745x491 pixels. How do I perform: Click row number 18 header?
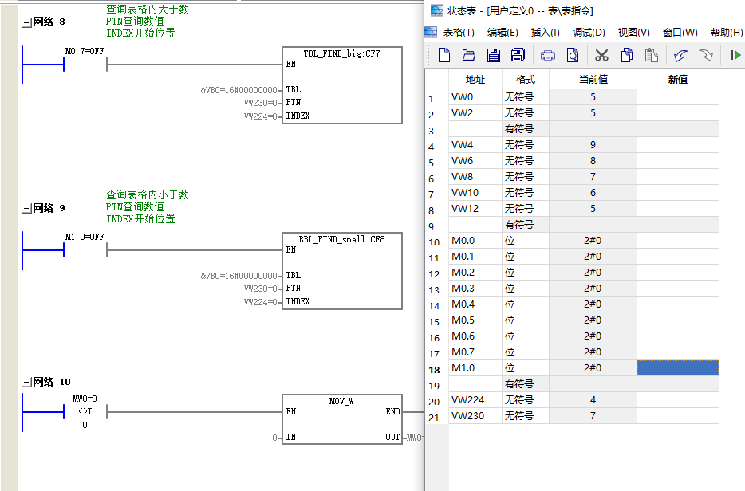[x=434, y=370]
